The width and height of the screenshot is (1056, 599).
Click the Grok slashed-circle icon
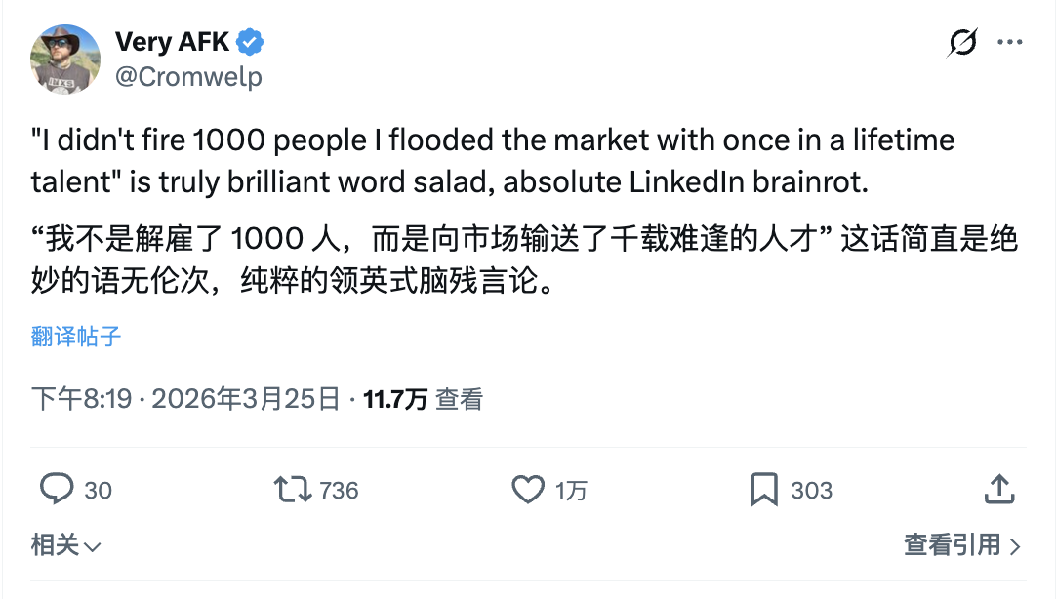(962, 44)
